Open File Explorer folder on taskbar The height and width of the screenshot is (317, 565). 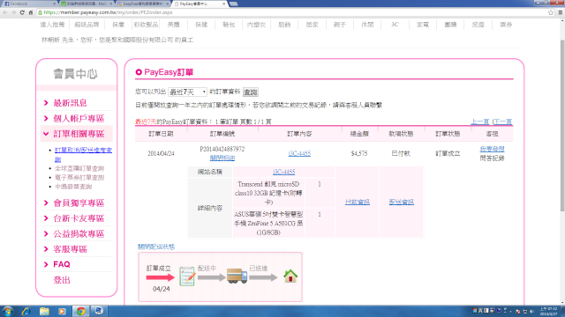coord(44,311)
